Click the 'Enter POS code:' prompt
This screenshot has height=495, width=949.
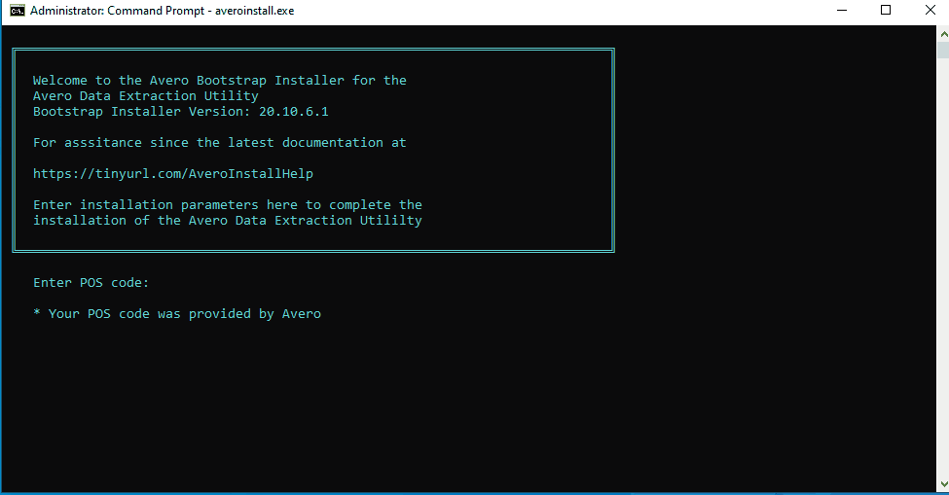[x=91, y=283]
